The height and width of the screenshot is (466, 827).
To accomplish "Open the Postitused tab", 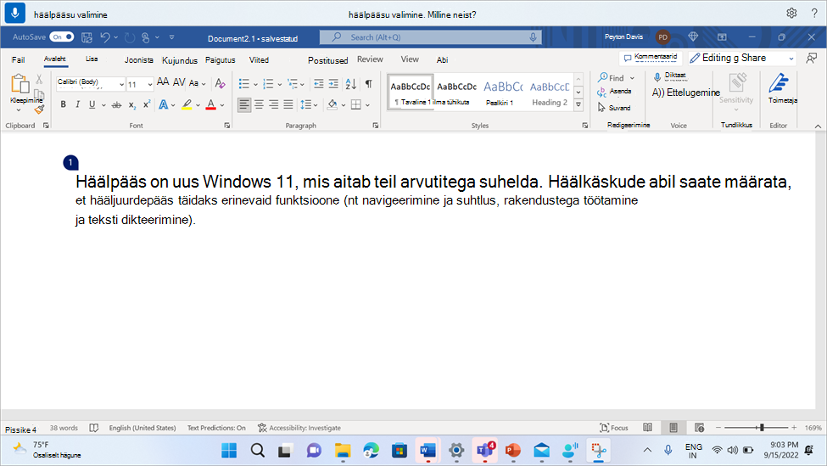I will pyautogui.click(x=328, y=60).
